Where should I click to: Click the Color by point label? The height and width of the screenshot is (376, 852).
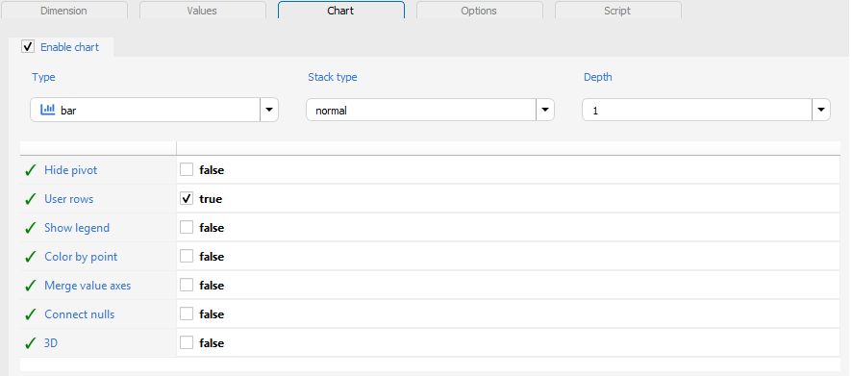click(x=81, y=257)
